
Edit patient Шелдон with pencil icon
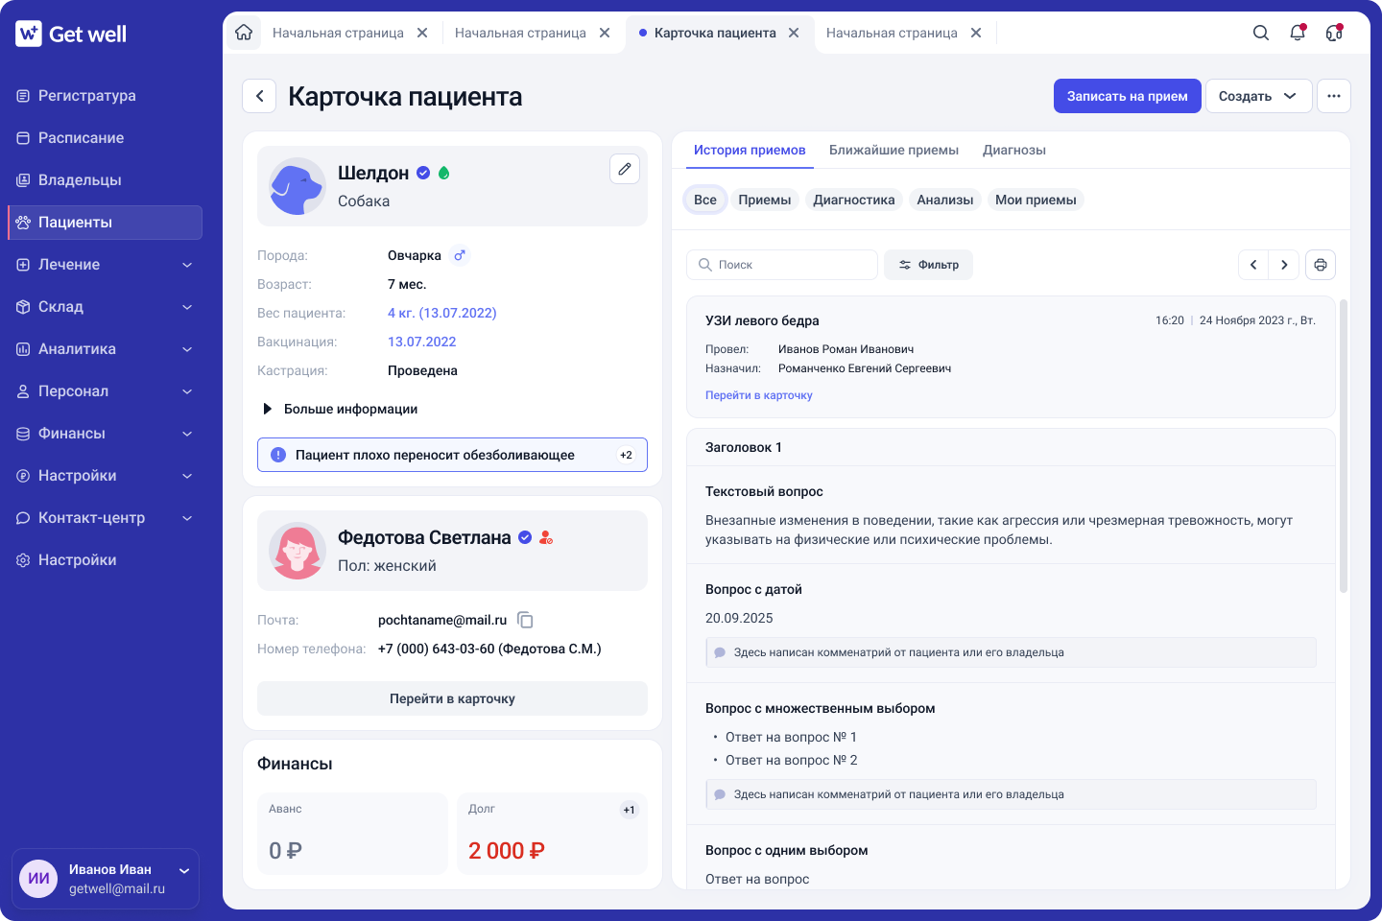[625, 169]
